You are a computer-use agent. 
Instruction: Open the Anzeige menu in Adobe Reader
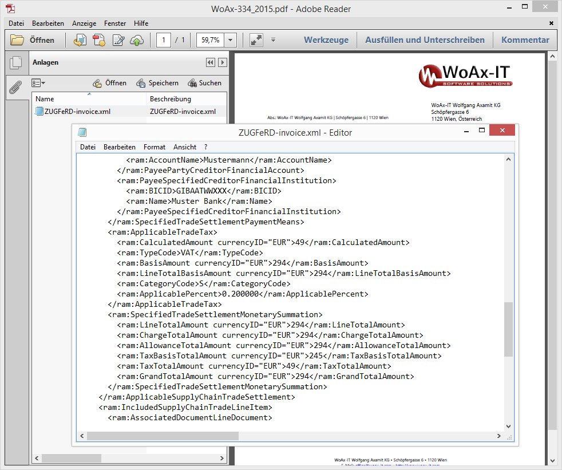point(84,23)
